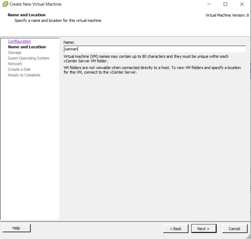Select the Ready to Complete step
The image size is (251, 239).
coord(24,75)
